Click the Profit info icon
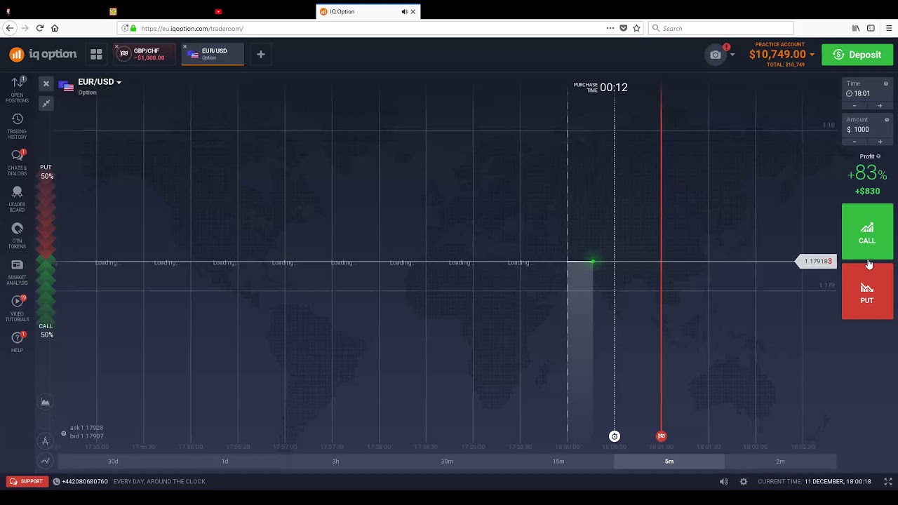Image resolution: width=898 pixels, height=505 pixels. tap(878, 156)
